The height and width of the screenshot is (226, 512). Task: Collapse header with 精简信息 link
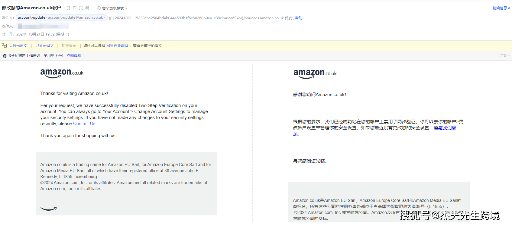[x=501, y=8]
